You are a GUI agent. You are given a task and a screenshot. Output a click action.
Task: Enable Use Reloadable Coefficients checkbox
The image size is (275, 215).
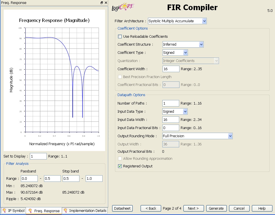(120, 36)
